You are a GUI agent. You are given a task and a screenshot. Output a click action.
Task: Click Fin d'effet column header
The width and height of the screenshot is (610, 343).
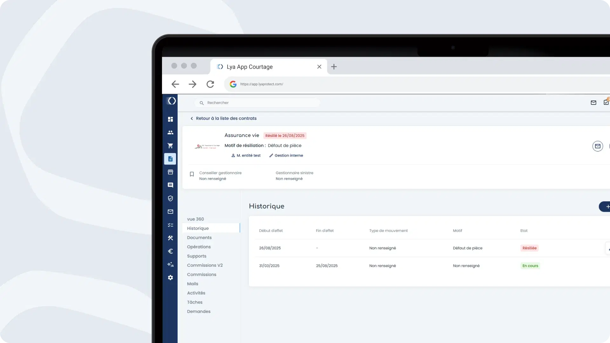pos(325,231)
